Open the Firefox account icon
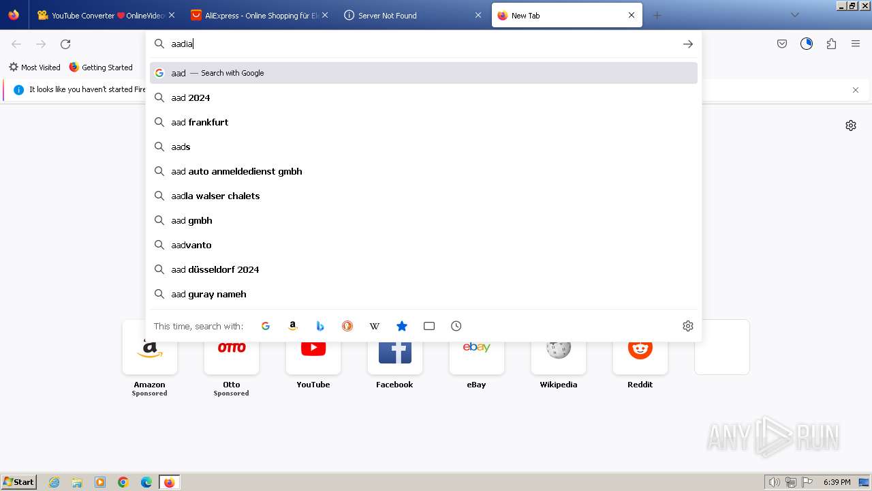 tap(807, 44)
